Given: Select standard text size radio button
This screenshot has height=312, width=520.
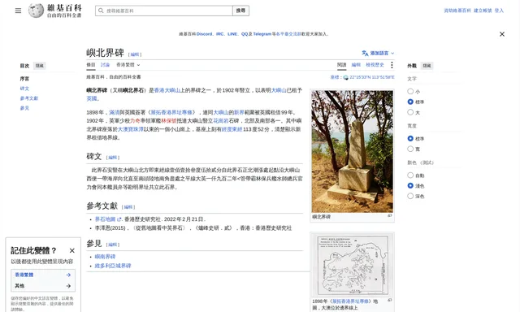Looking at the screenshot, I should tap(410, 102).
